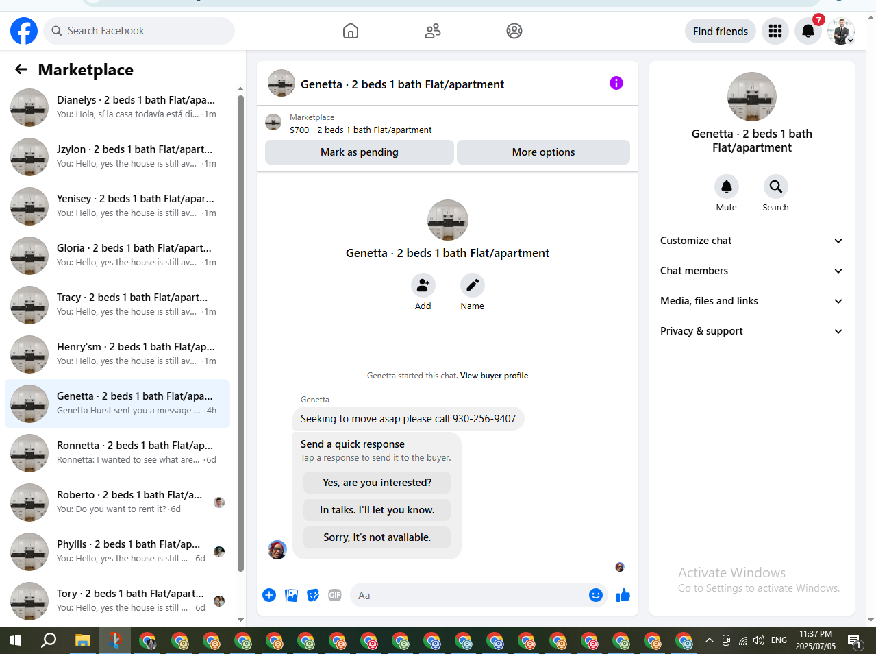Search in conversation magnifier icon

pyautogui.click(x=776, y=186)
